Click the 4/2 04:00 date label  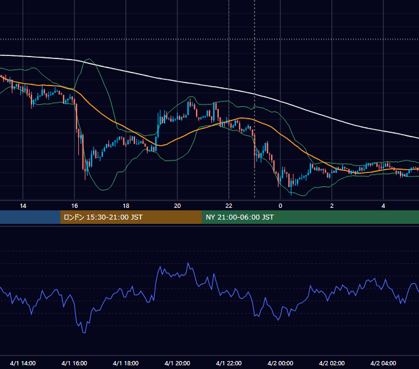tap(383, 363)
